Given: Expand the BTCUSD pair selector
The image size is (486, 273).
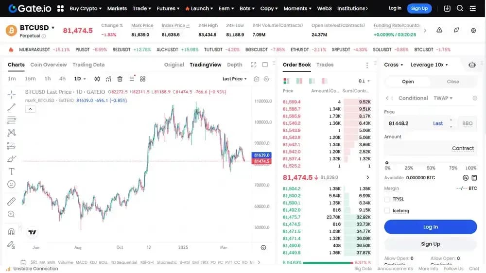Looking at the screenshot, I should 53,28.
